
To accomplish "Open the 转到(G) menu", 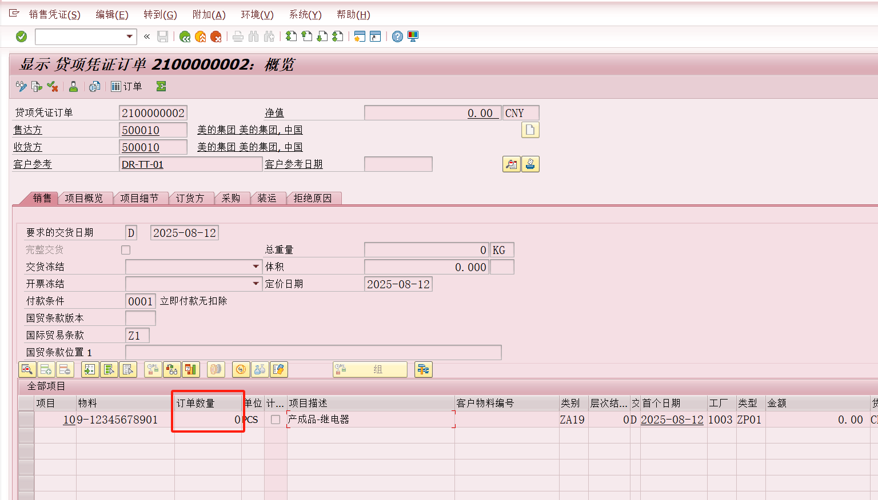I will 160,14.
